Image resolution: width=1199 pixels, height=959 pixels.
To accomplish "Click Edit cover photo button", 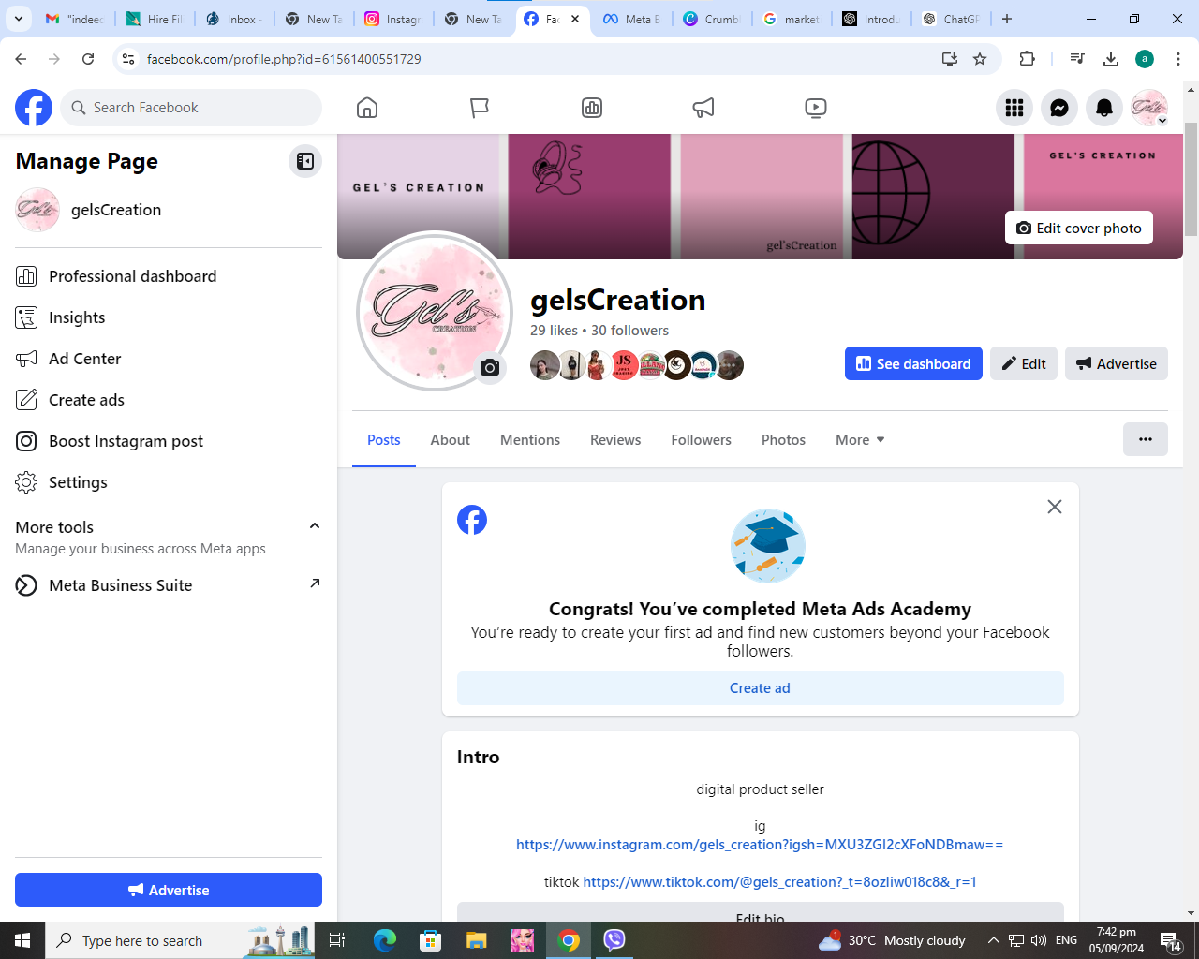I will (x=1079, y=228).
